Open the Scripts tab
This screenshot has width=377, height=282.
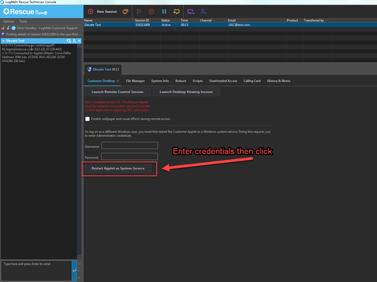pos(198,81)
